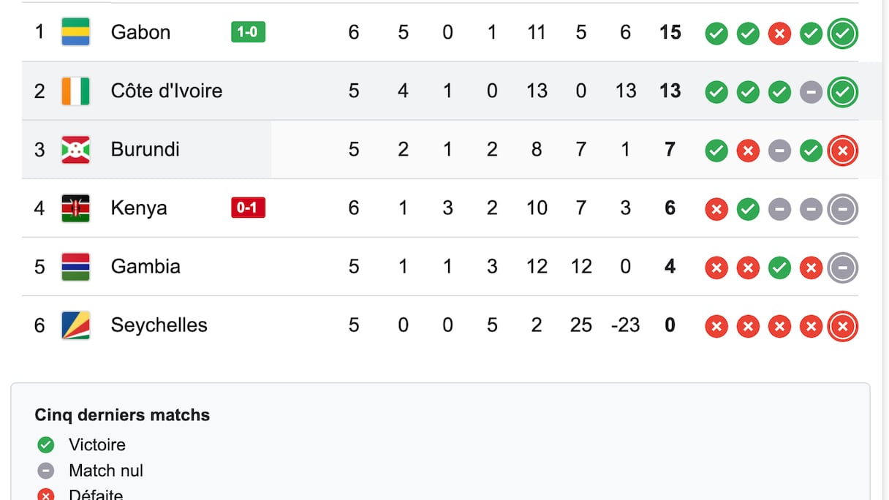The image size is (889, 500).
Task: Open the Côte d'Ivoire team link
Action: (166, 91)
